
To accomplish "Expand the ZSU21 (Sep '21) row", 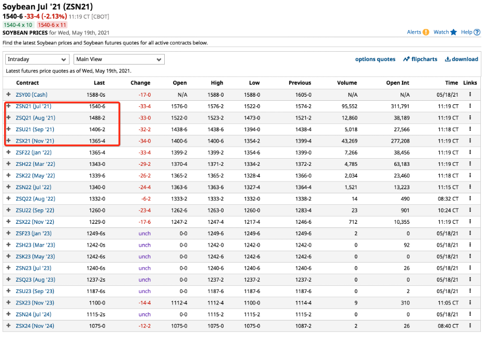I will pyautogui.click(x=9, y=129).
